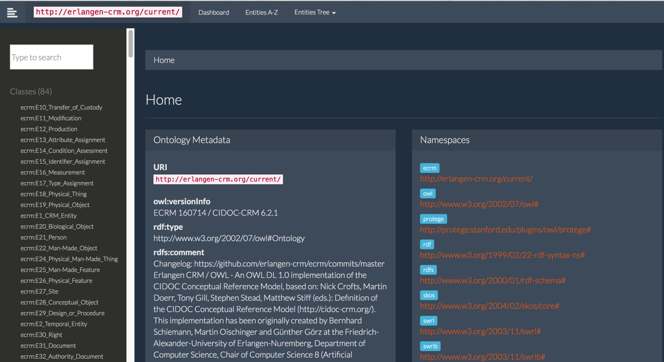Click the ecrm namespace badge
The width and height of the screenshot is (664, 362).
pyautogui.click(x=430, y=168)
